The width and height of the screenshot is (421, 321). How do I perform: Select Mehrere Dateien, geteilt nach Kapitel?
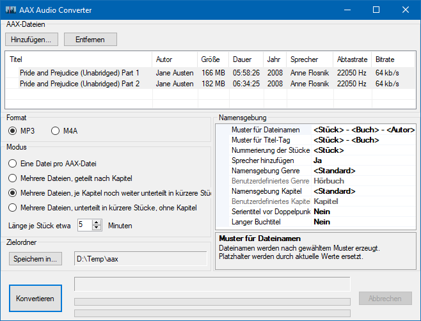click(x=12, y=178)
